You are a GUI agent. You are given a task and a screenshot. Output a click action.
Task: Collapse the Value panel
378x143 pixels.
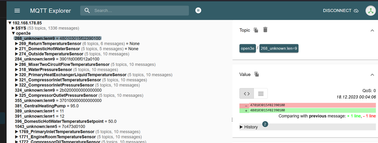(372, 74)
